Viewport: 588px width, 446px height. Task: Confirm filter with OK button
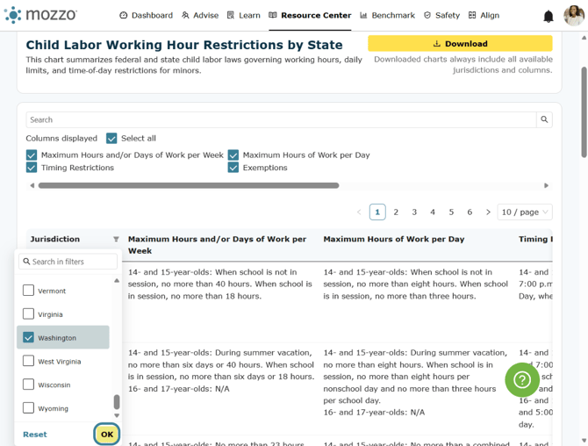pos(107,435)
